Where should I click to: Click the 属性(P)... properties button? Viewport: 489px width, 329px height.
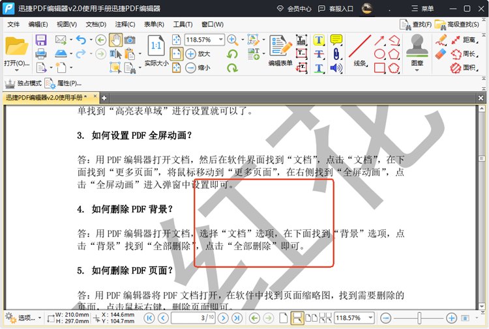[63, 83]
